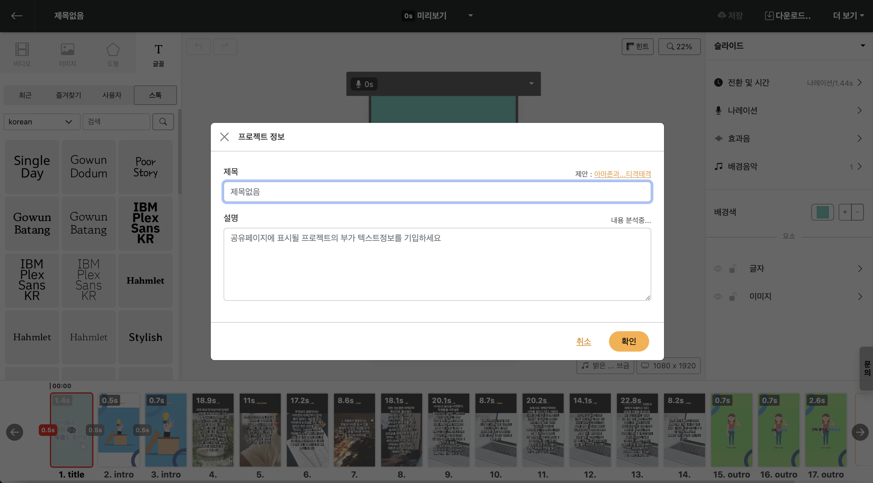Collapse the 슬라이드 panel dropdown
This screenshot has height=483, width=873.
pos(862,45)
